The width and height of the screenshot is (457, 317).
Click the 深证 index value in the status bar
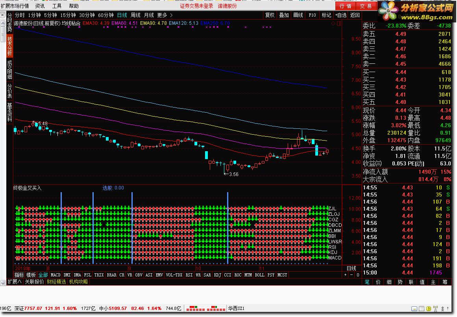coord(33,309)
